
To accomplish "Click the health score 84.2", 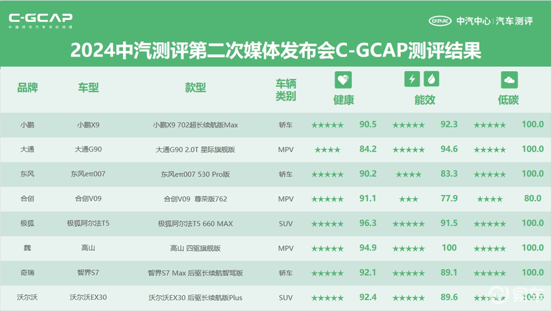I will click(x=368, y=149).
